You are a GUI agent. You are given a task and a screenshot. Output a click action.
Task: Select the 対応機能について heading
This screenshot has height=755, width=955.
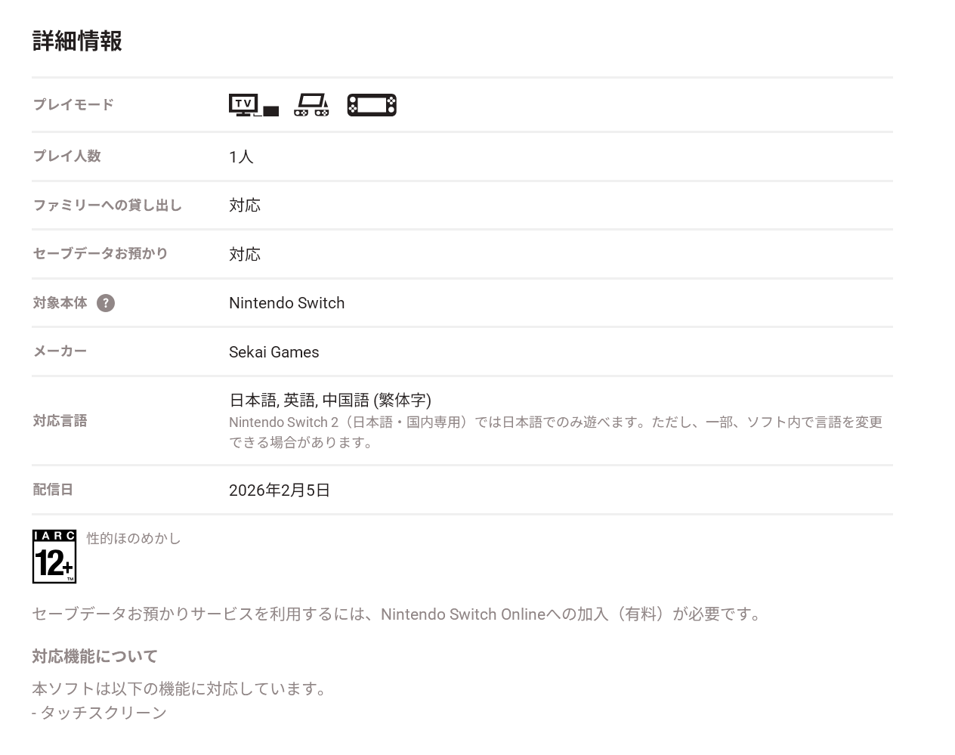[x=94, y=656]
